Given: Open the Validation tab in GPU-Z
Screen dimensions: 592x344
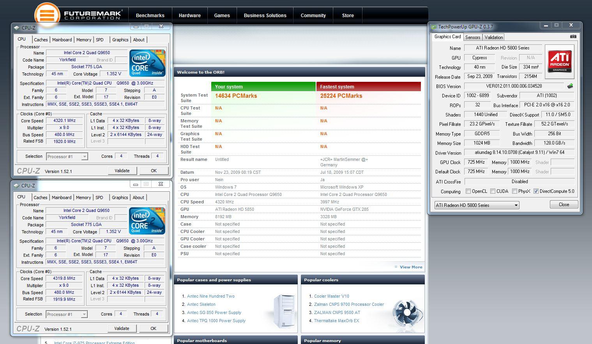Looking at the screenshot, I should pos(494,37).
